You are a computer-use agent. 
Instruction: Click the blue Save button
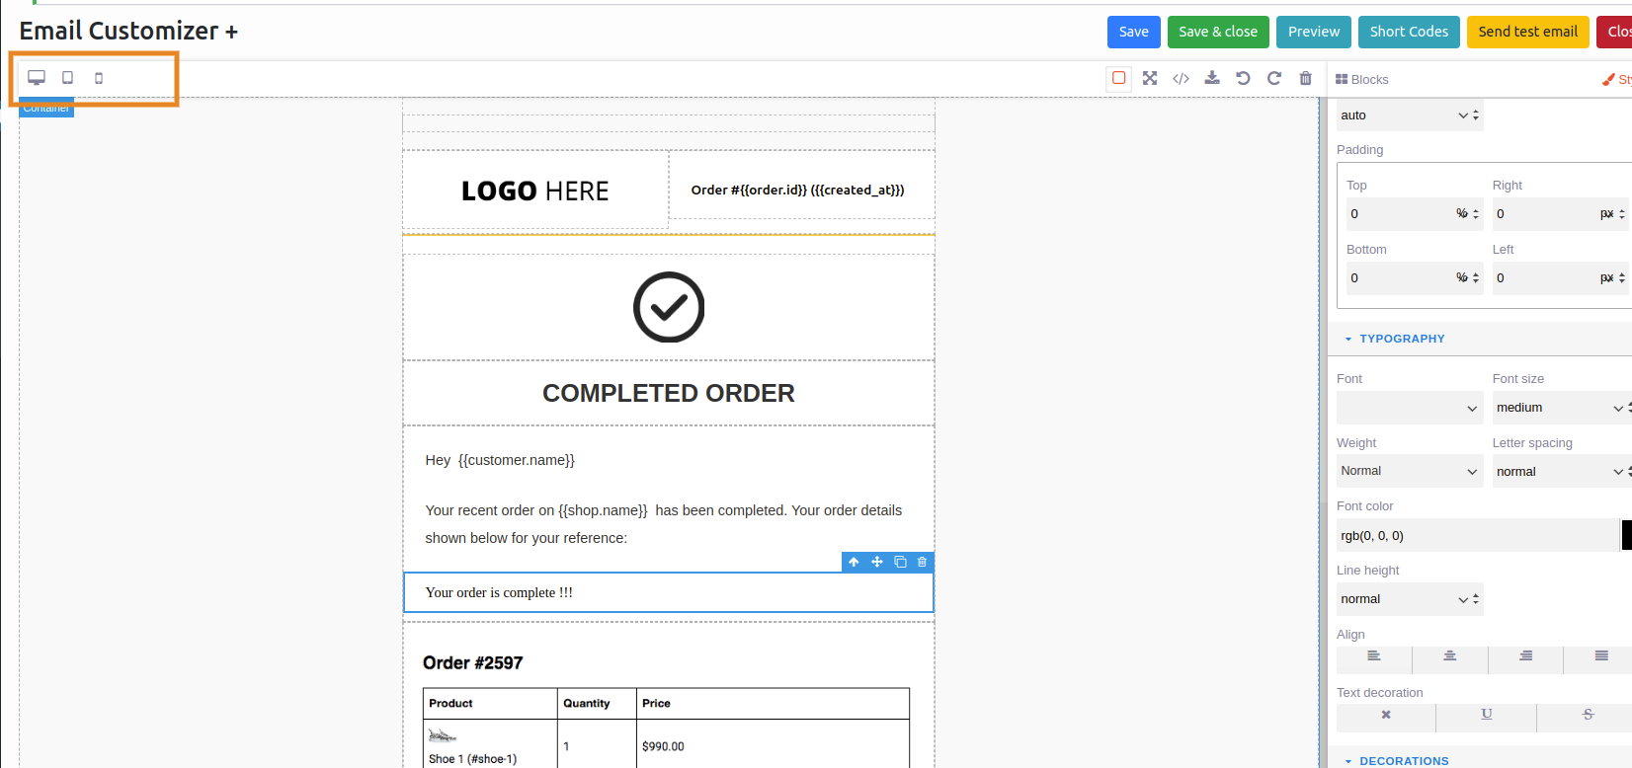click(x=1133, y=32)
